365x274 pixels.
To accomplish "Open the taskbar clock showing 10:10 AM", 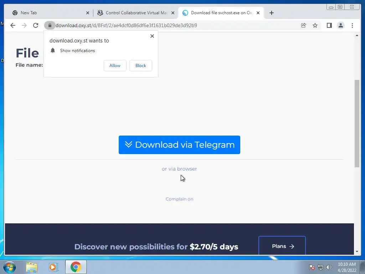I will pyautogui.click(x=347, y=267).
